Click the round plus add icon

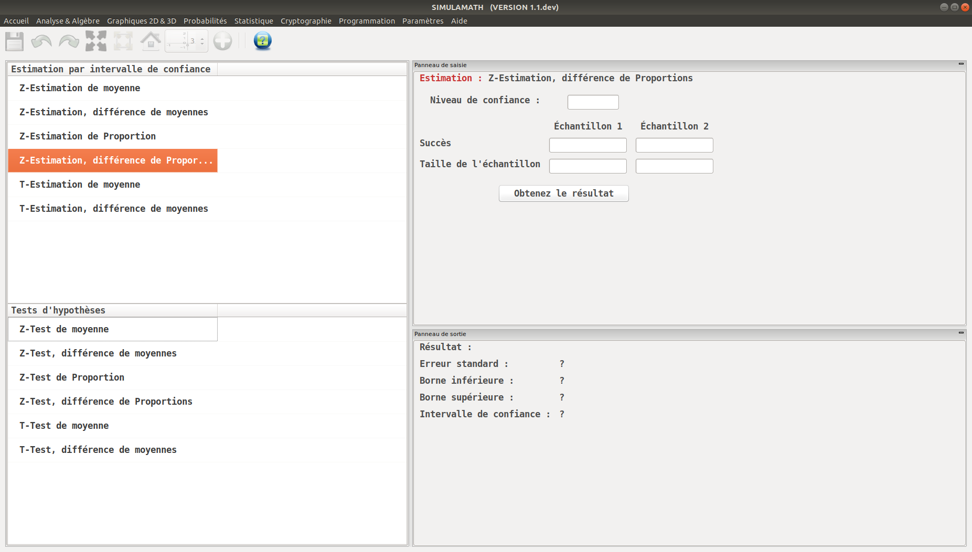222,41
